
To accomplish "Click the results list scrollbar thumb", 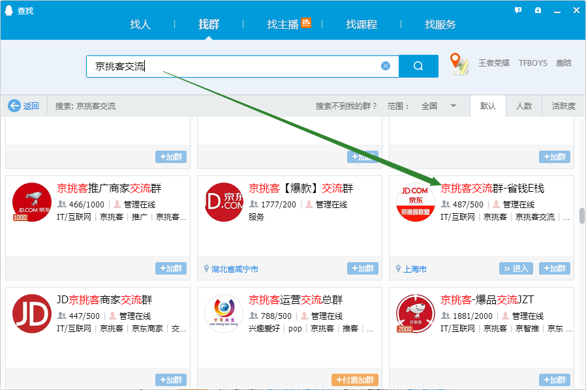I will coord(582,216).
